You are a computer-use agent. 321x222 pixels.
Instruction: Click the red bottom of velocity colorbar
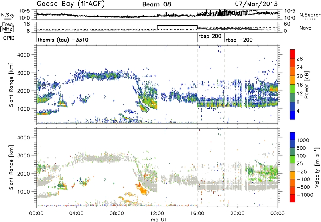coord(293,198)
